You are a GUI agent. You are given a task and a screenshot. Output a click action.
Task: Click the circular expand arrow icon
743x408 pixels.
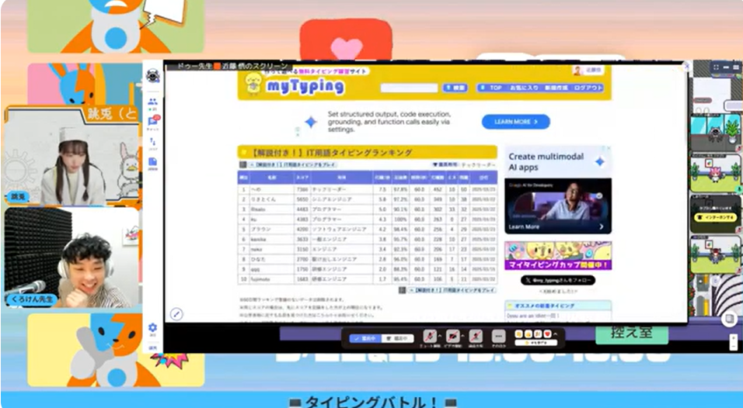[176, 314]
